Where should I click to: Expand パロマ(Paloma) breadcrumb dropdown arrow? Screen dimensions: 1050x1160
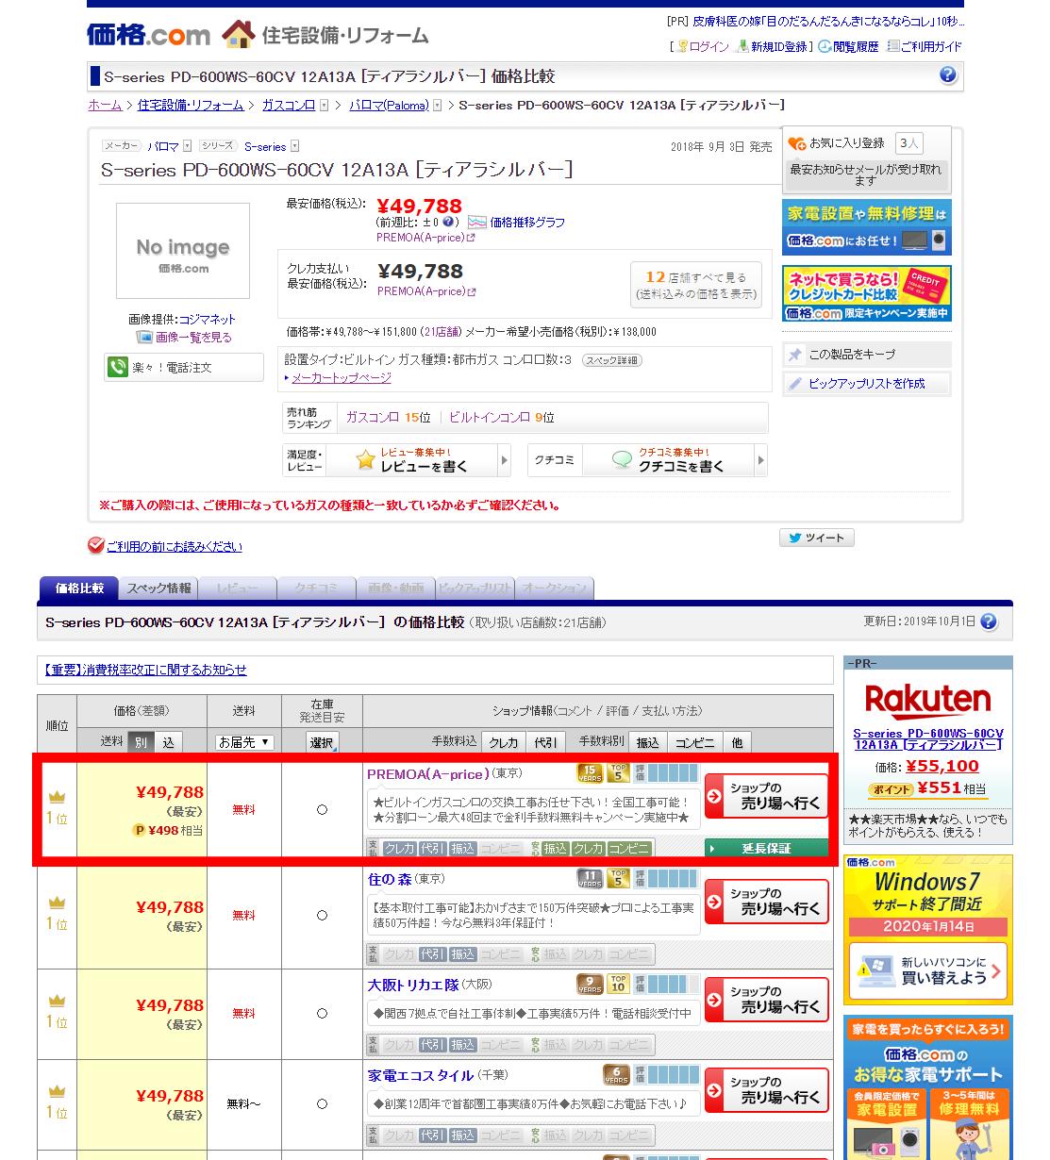click(437, 106)
